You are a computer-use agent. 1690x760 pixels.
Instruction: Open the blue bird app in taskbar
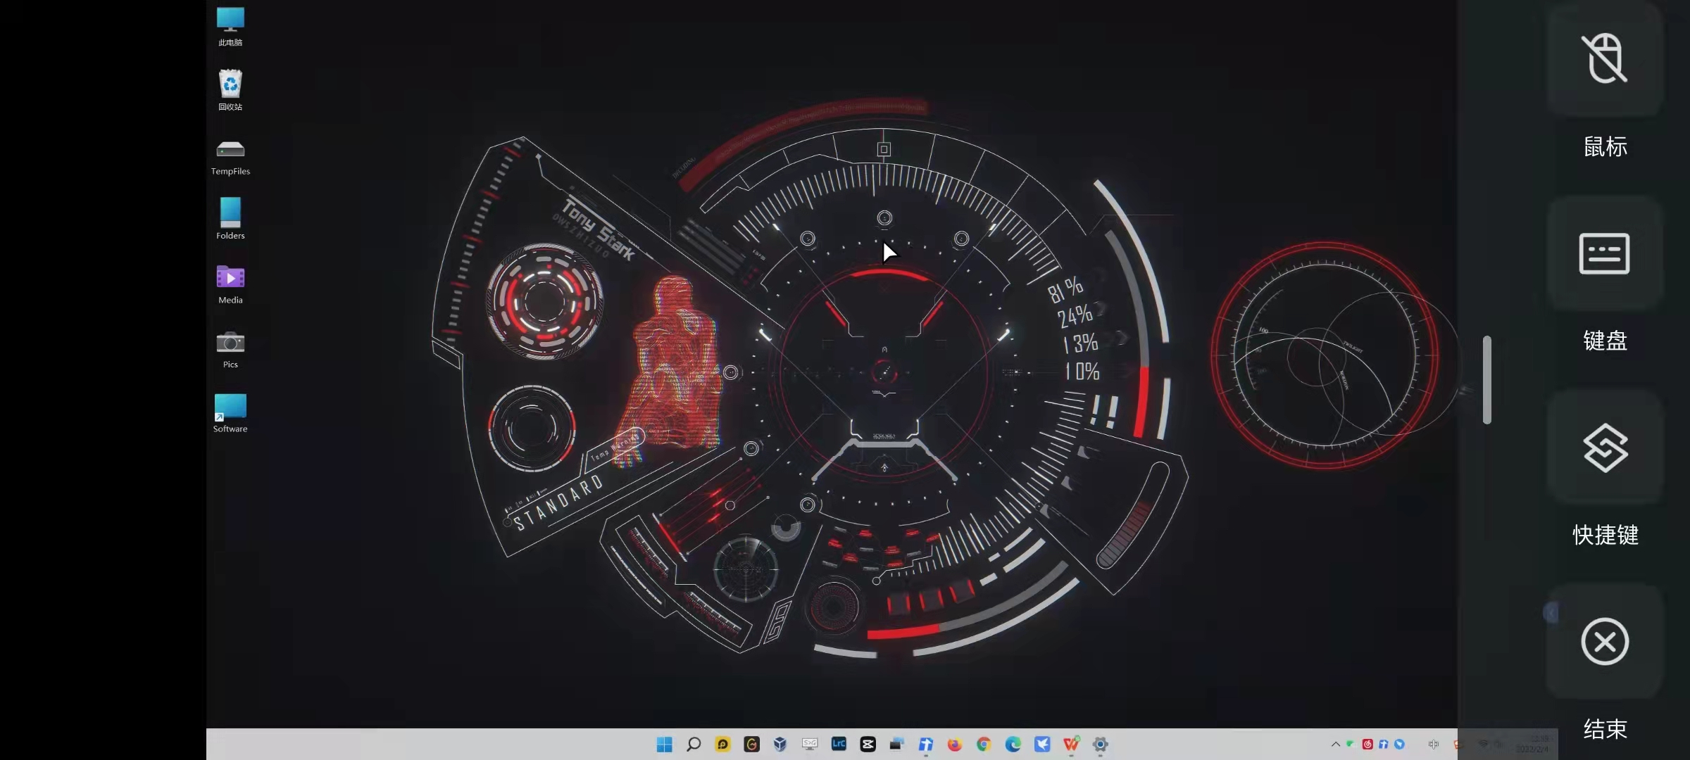pyautogui.click(x=1042, y=745)
